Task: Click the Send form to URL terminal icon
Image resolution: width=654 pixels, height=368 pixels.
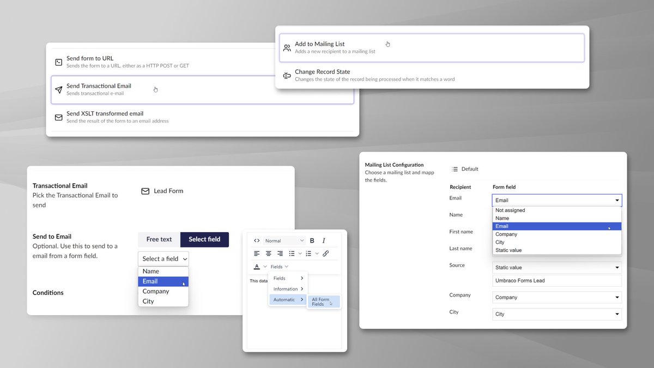Action: click(x=59, y=62)
